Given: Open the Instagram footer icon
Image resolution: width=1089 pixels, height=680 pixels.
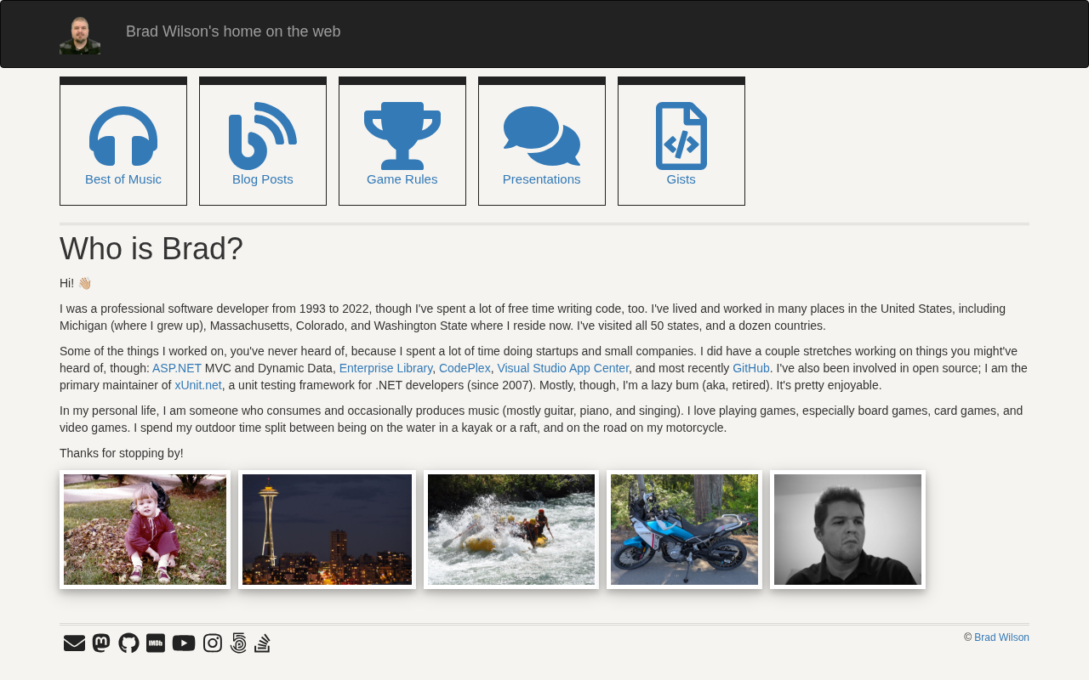Looking at the screenshot, I should pyautogui.click(x=213, y=643).
